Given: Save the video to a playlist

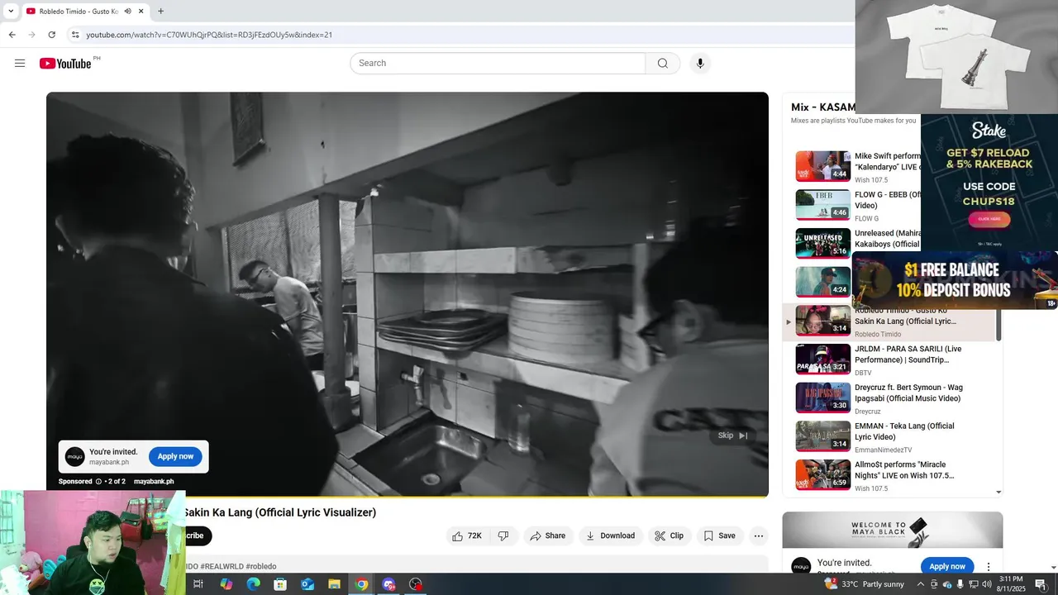Looking at the screenshot, I should click(719, 535).
